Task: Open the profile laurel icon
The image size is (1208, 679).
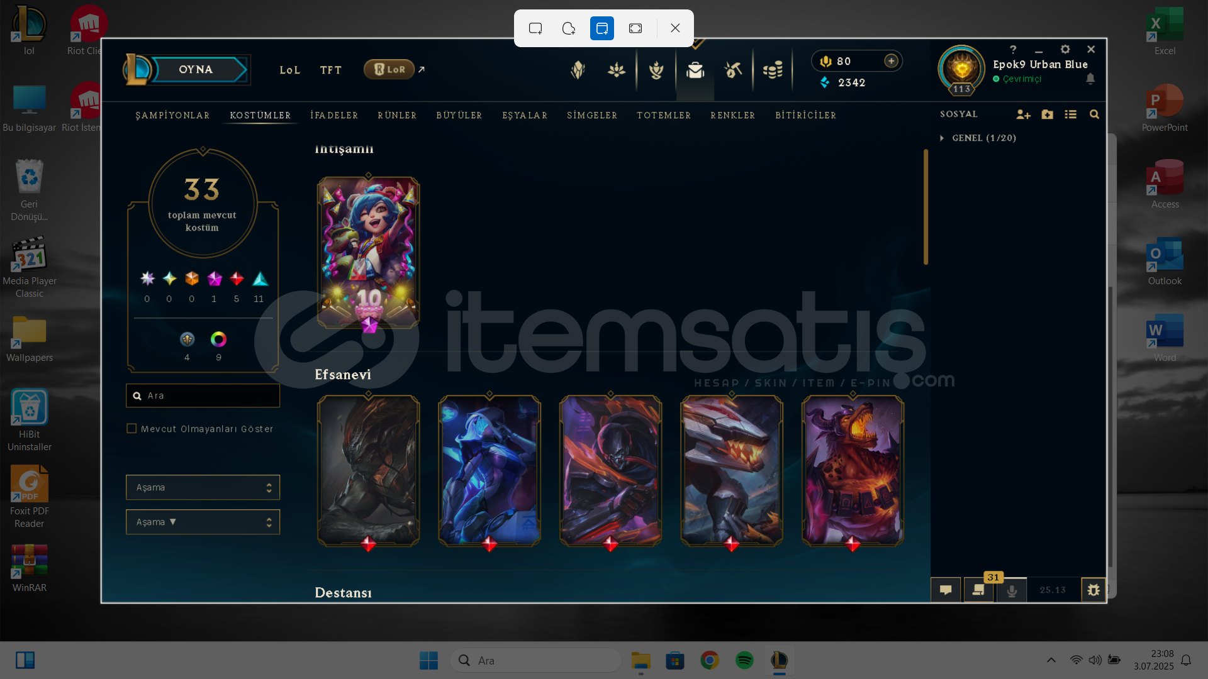Action: (x=656, y=70)
